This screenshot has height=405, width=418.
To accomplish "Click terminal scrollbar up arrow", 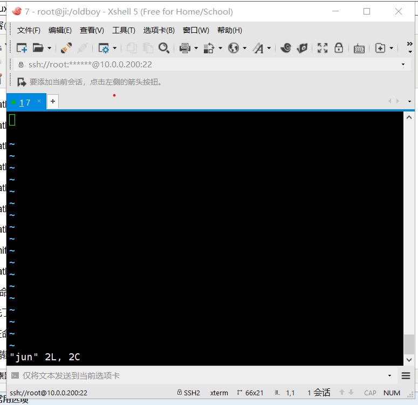I will (409, 117).
